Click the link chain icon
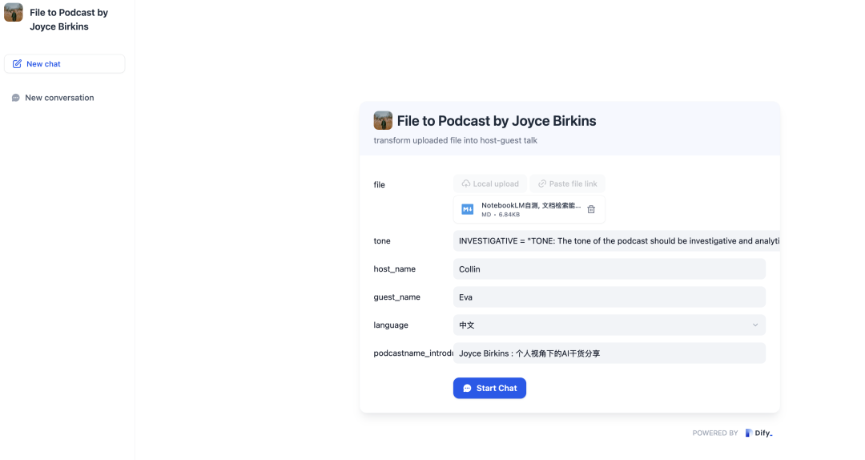The width and height of the screenshot is (865, 460). tap(542, 184)
